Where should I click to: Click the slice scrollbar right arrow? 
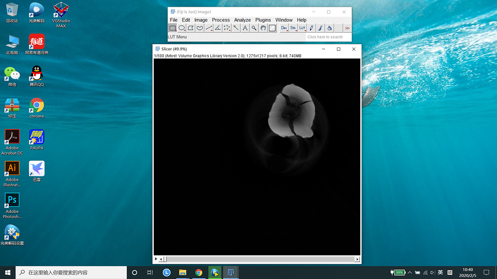pos(357,259)
